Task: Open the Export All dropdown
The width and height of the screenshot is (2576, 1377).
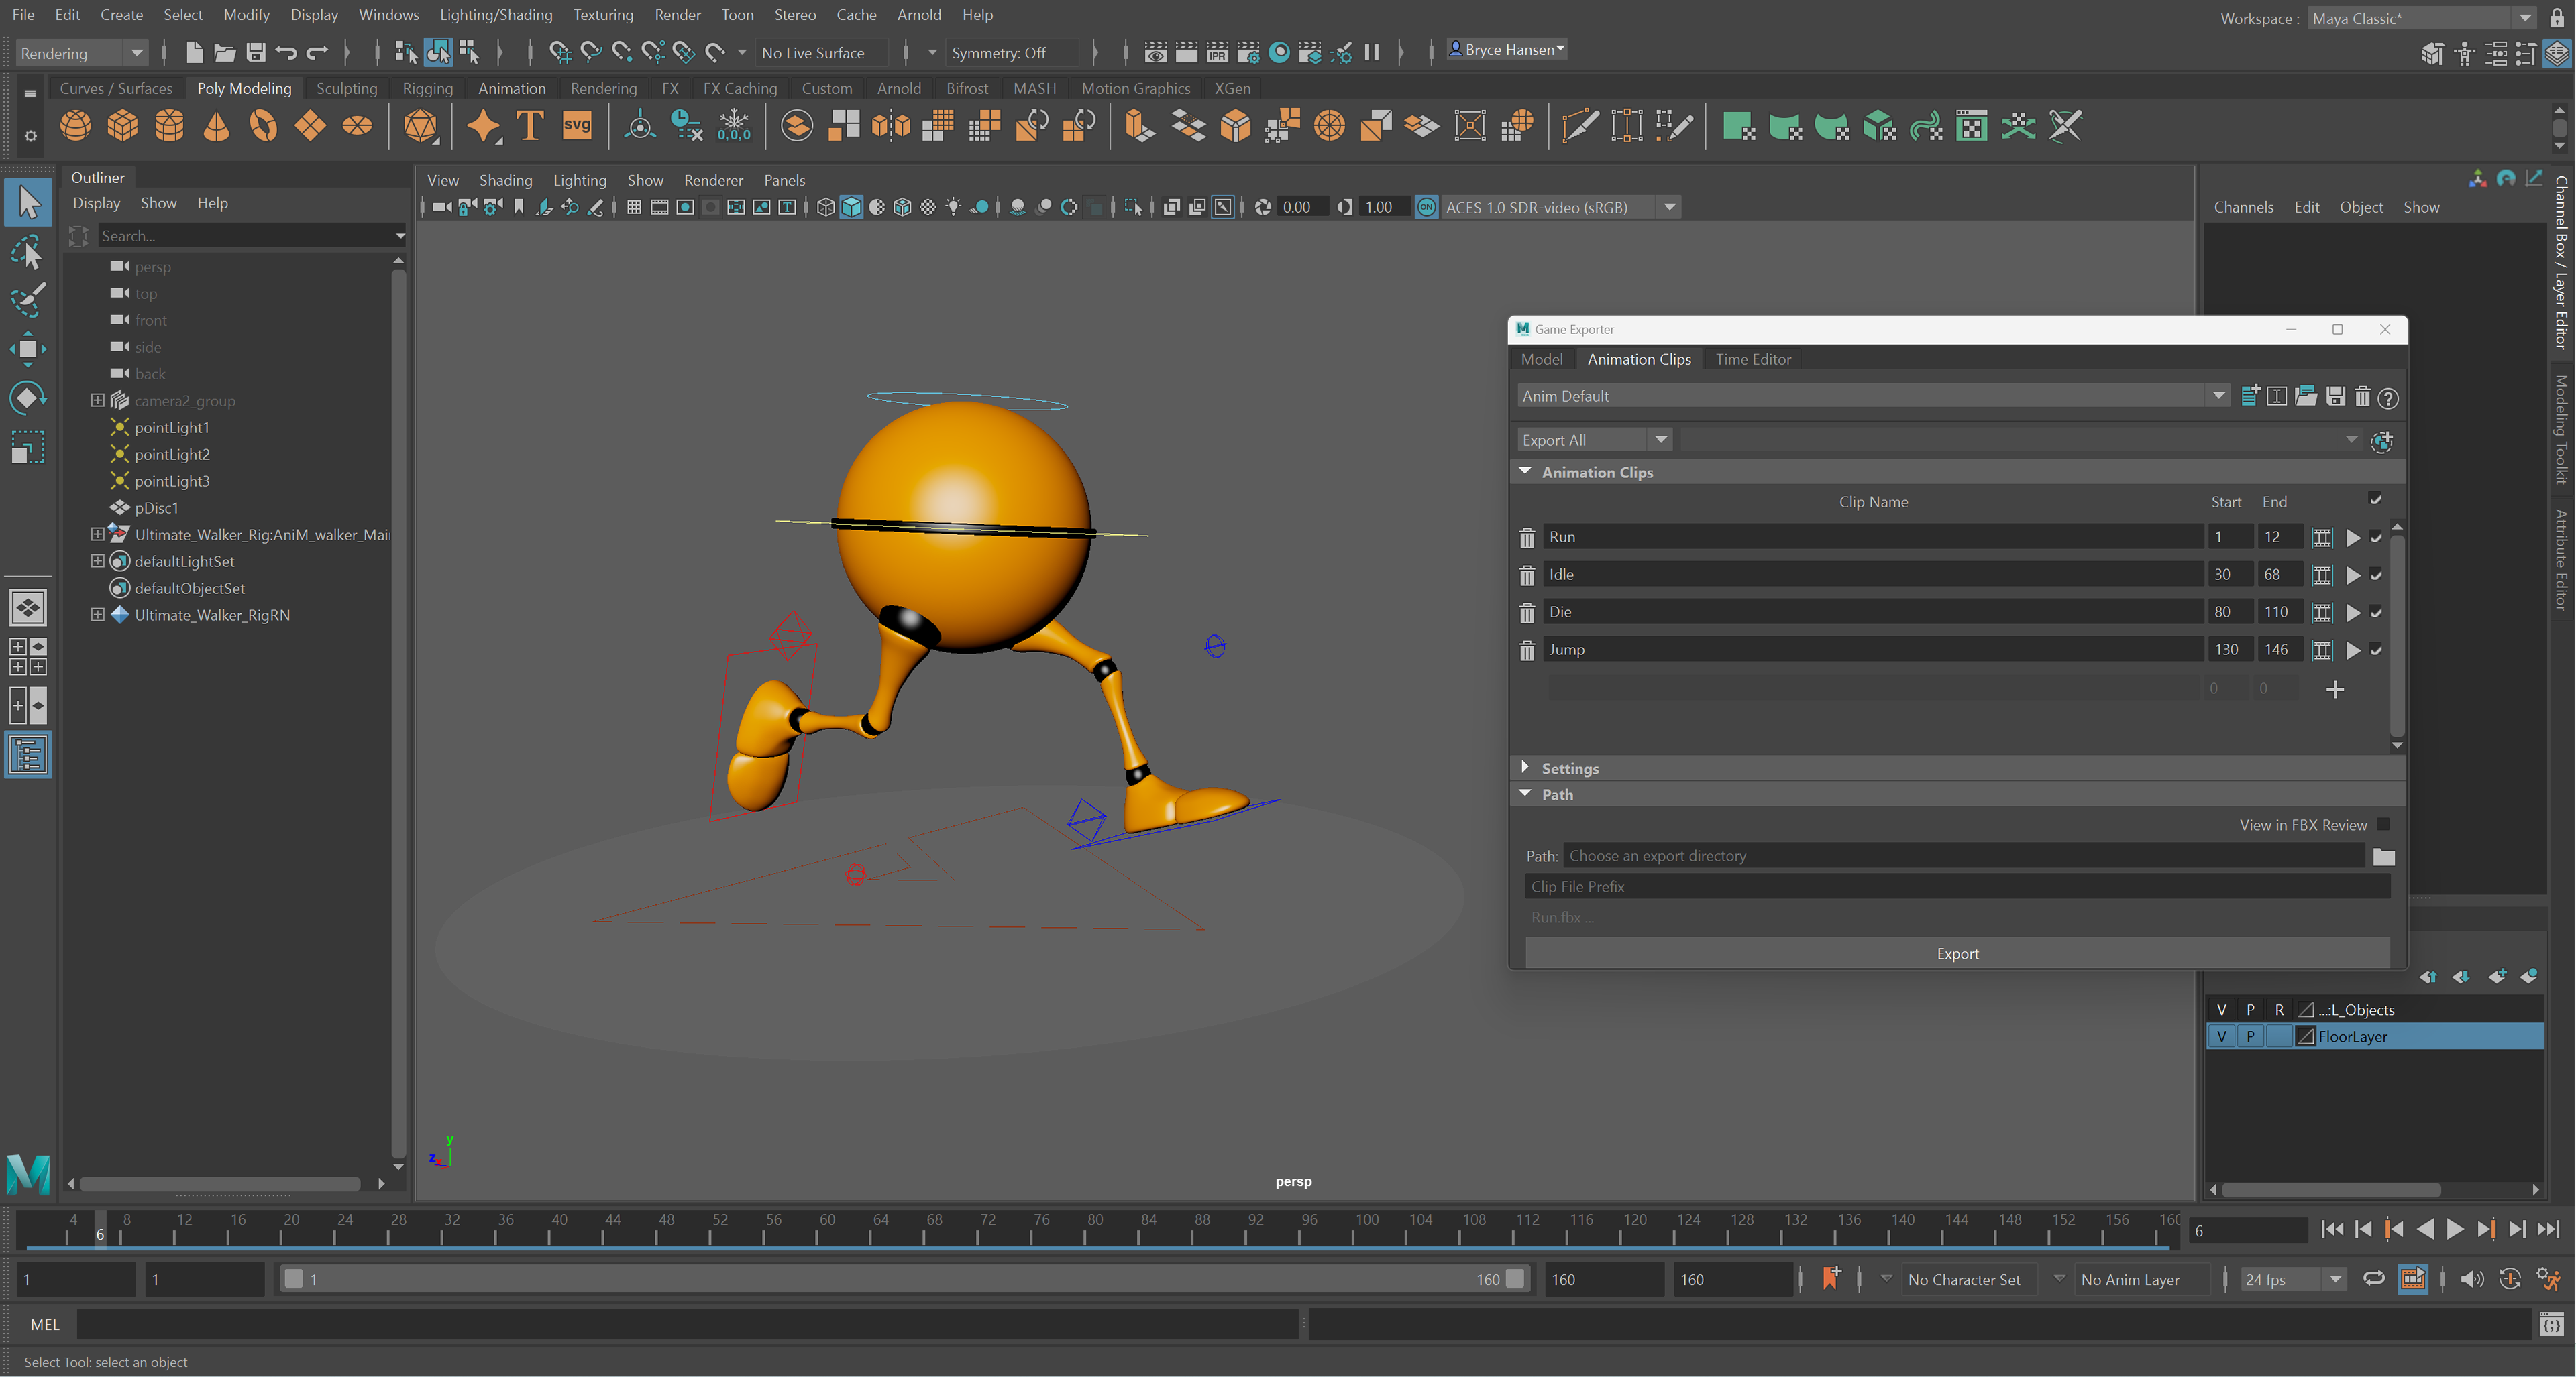Action: point(1660,440)
